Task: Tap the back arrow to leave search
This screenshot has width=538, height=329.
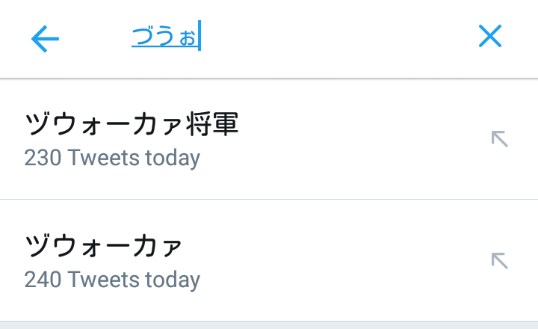Action: click(45, 38)
